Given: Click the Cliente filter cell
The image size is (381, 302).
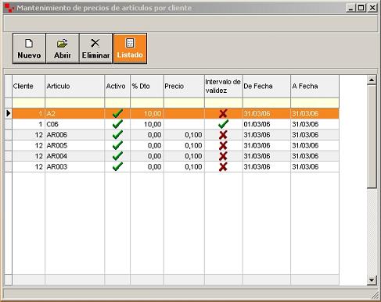Looking at the screenshot, I should point(28,103).
